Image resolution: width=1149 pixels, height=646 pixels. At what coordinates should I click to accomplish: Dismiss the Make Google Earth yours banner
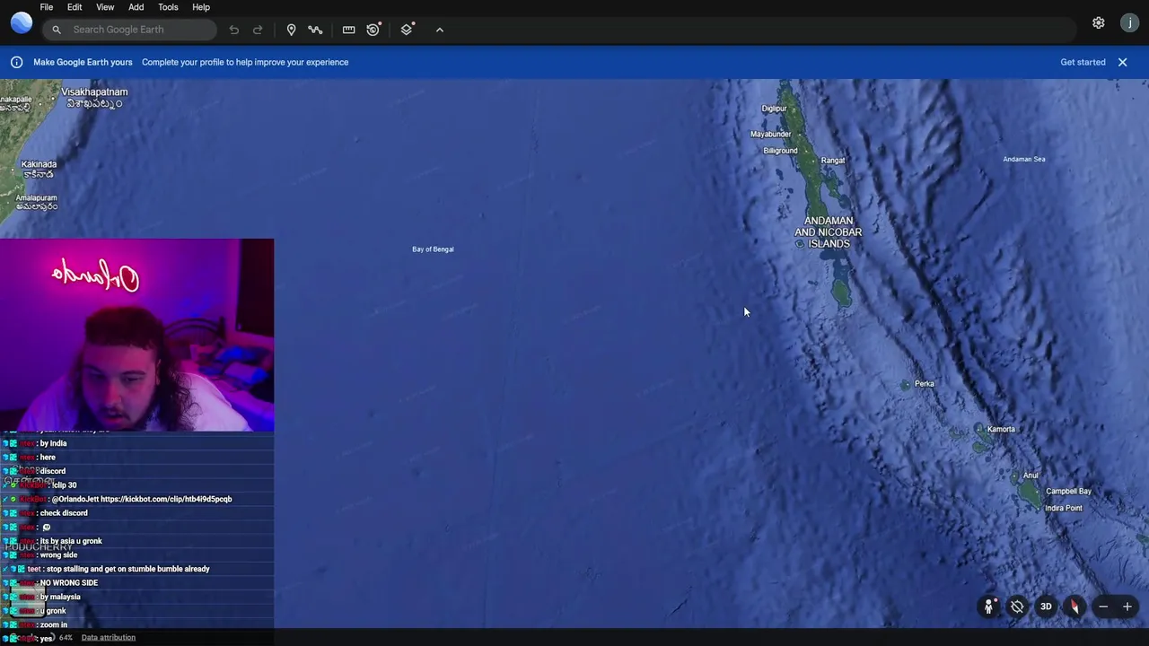click(1122, 62)
